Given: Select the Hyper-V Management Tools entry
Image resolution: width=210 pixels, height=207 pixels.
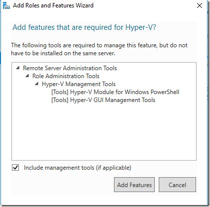Looking at the screenshot, I should coord(79,84).
